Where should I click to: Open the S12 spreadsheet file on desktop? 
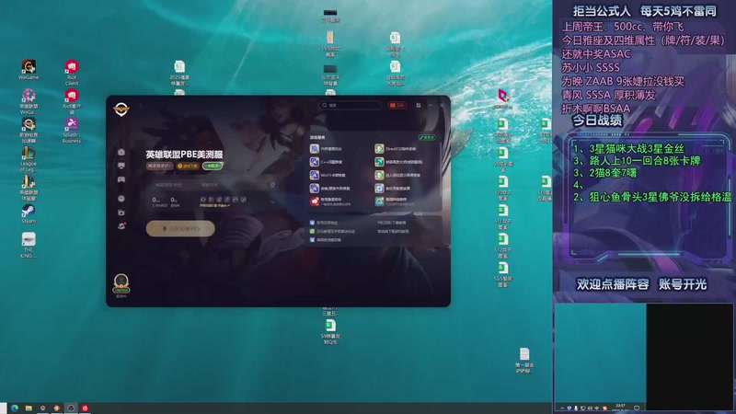point(502,246)
